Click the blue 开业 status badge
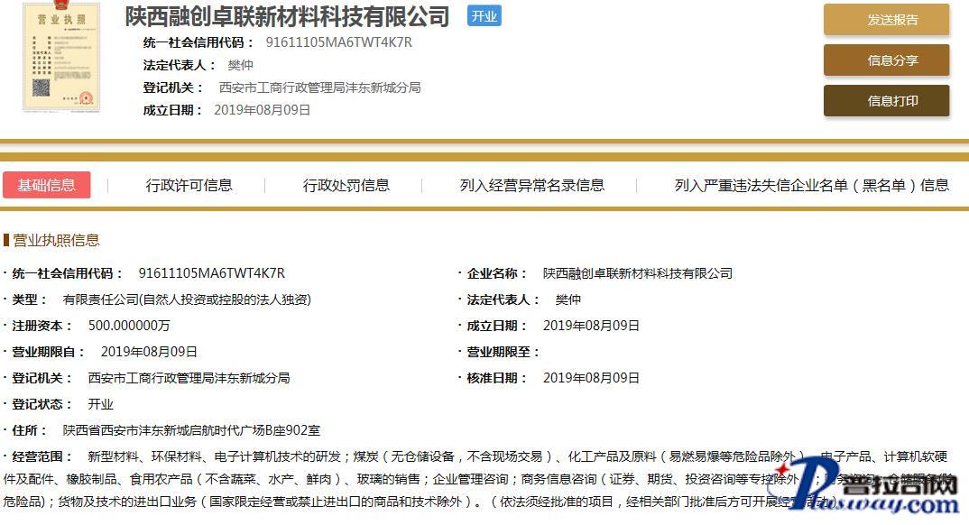Screen dimensions: 969x525 pos(484,16)
